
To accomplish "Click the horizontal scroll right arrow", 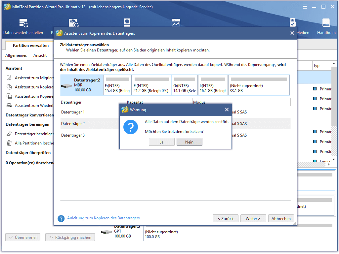I will pos(329,164).
